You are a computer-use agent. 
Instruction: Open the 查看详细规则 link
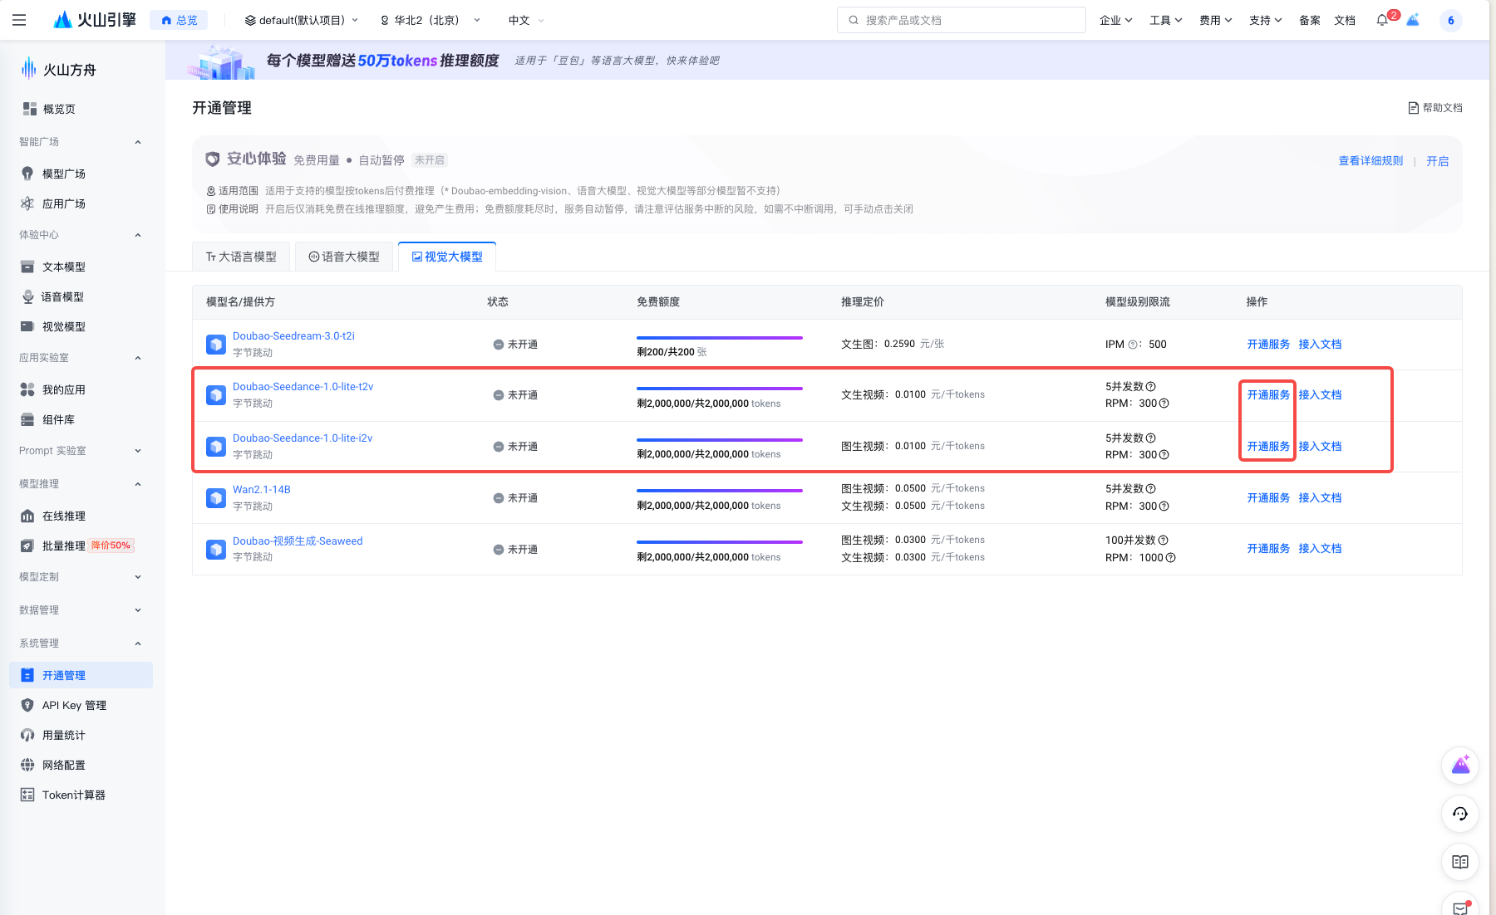point(1371,161)
